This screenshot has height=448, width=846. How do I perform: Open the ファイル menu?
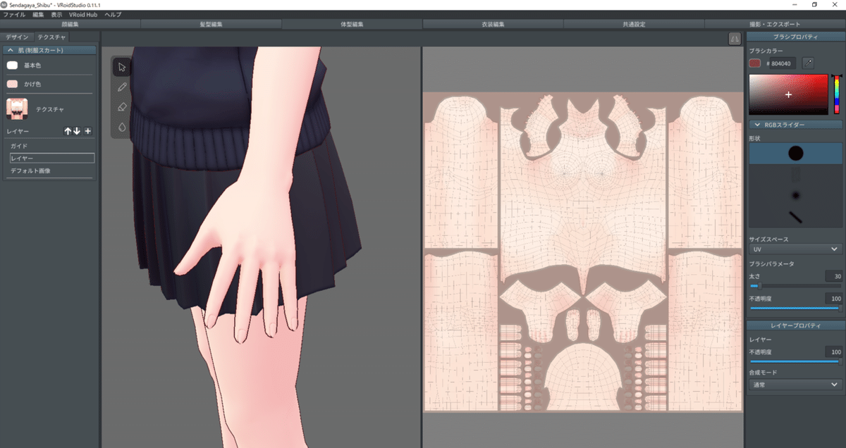14,14
